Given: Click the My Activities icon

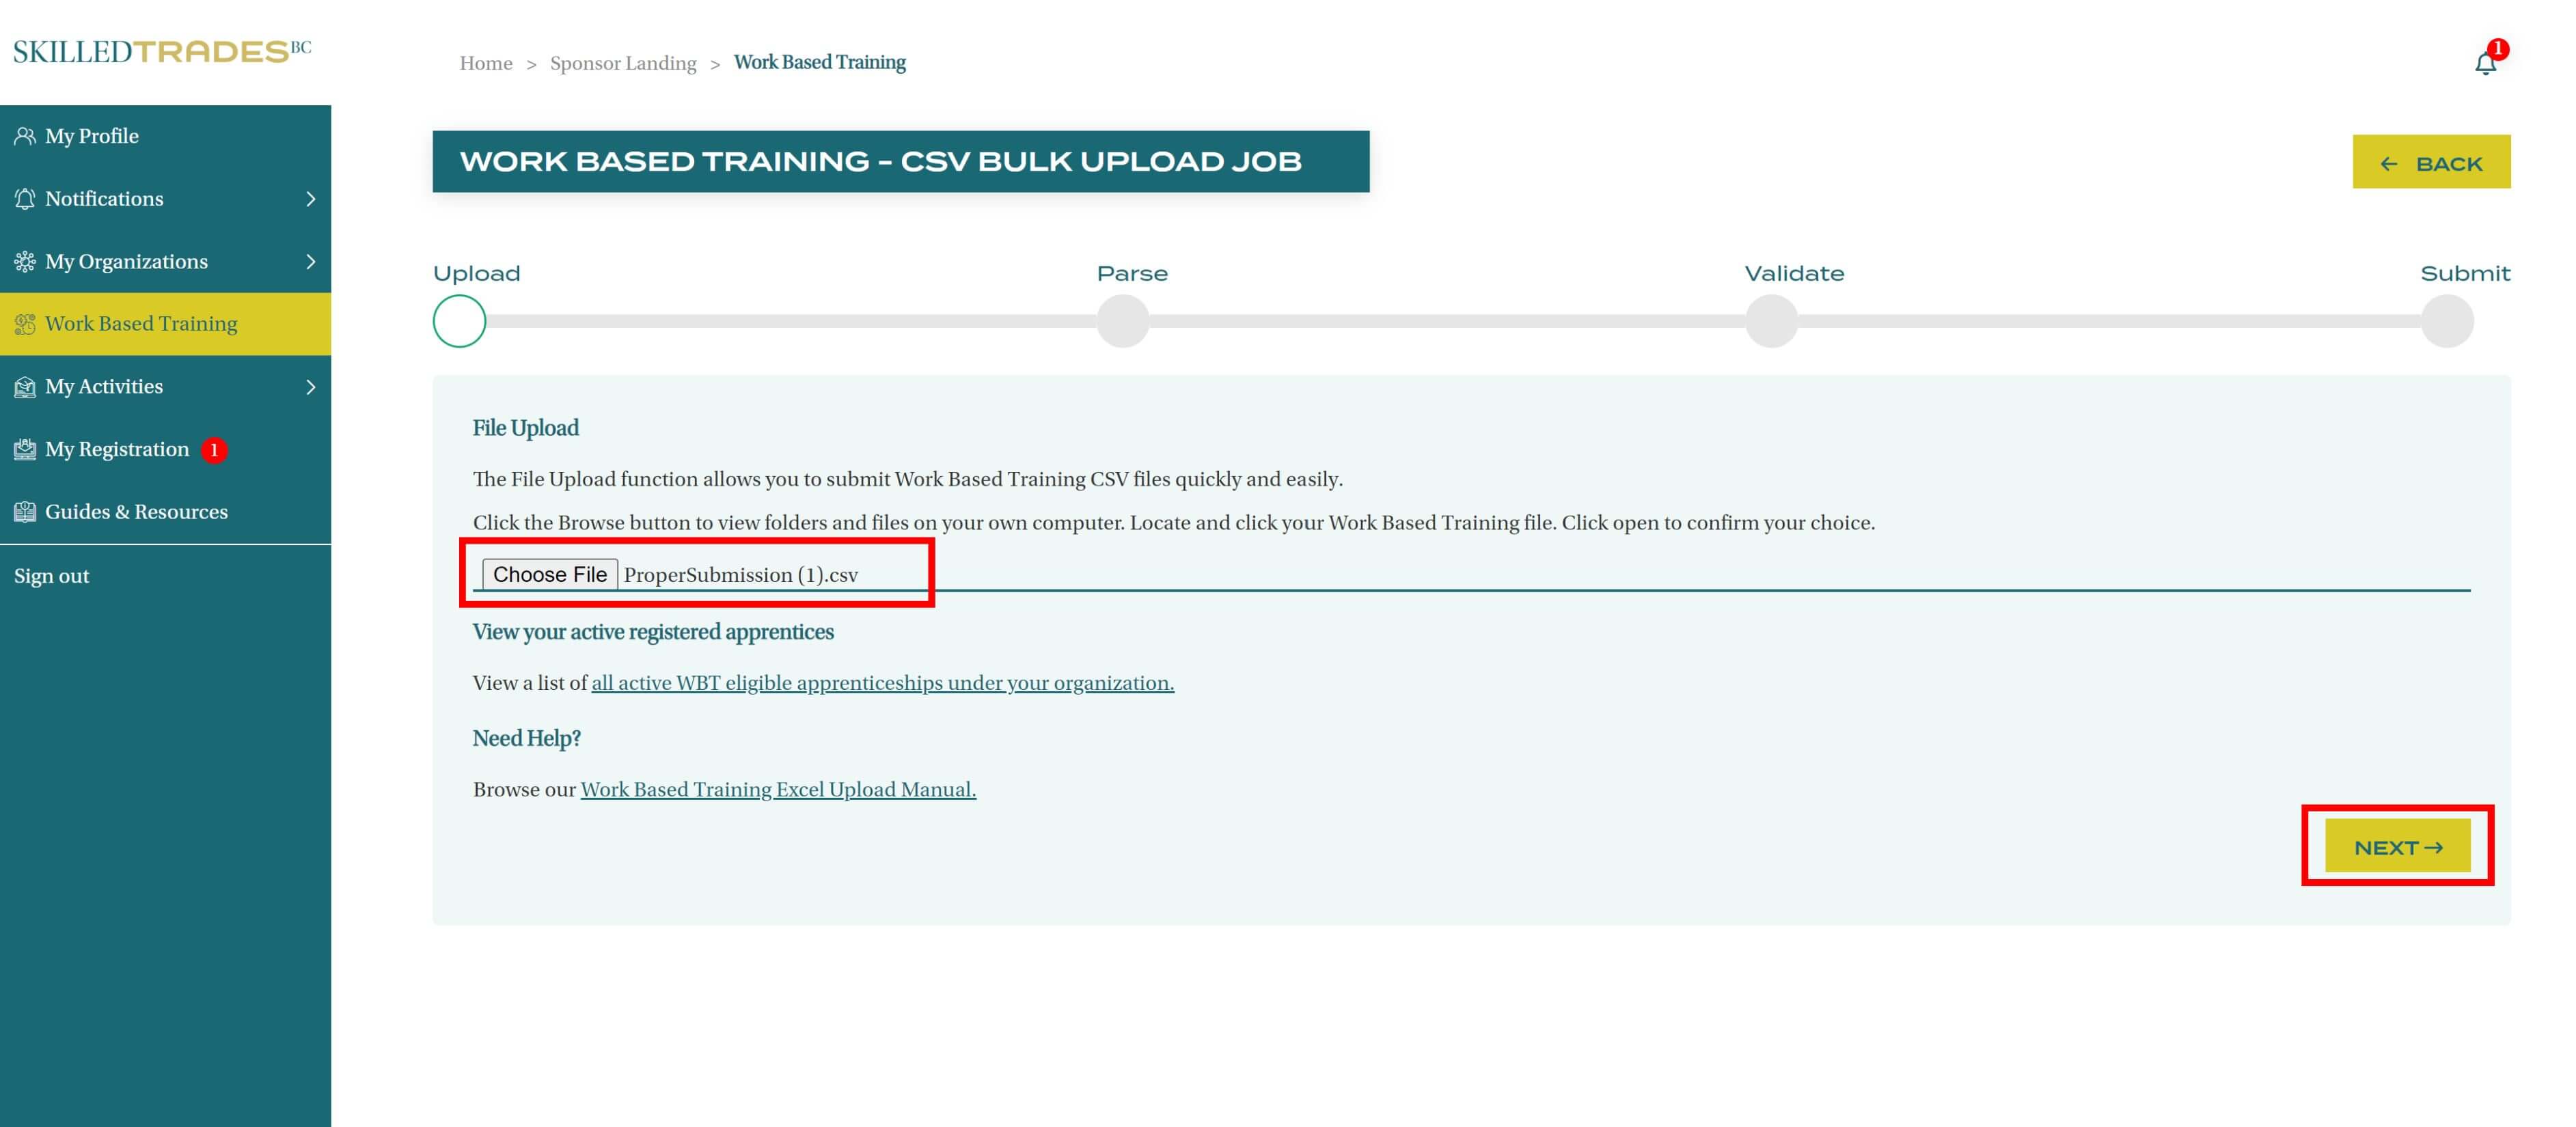Looking at the screenshot, I should click(25, 387).
